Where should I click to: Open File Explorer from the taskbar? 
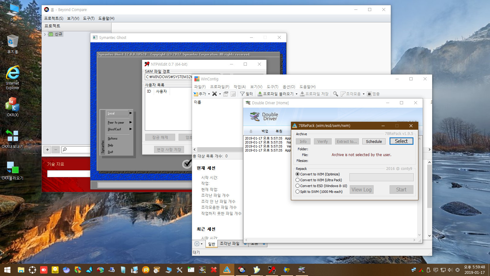point(21,270)
